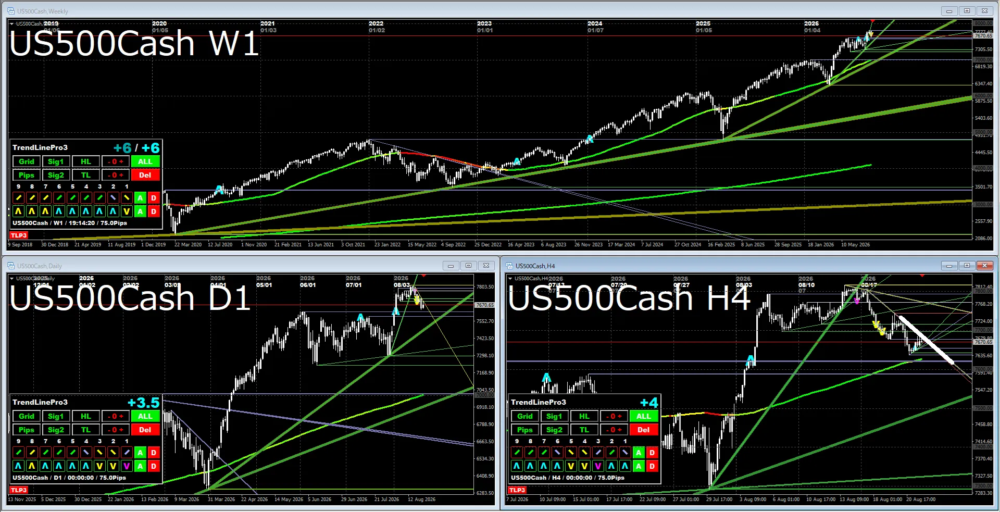Select signal 9 up arrow in W1 panel
Screen dimensions: 1000x512
point(18,211)
